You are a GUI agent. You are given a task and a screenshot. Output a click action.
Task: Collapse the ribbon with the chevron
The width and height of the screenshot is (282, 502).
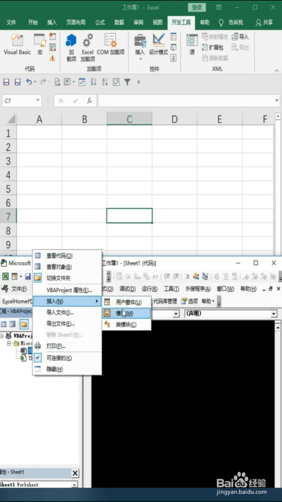(277, 70)
